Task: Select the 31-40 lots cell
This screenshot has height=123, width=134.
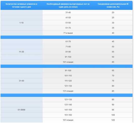Action: (x=68, y=13)
